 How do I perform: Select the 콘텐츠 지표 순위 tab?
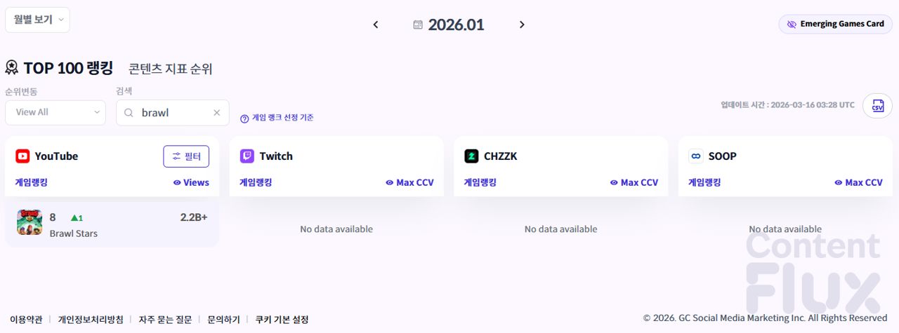[170, 69]
